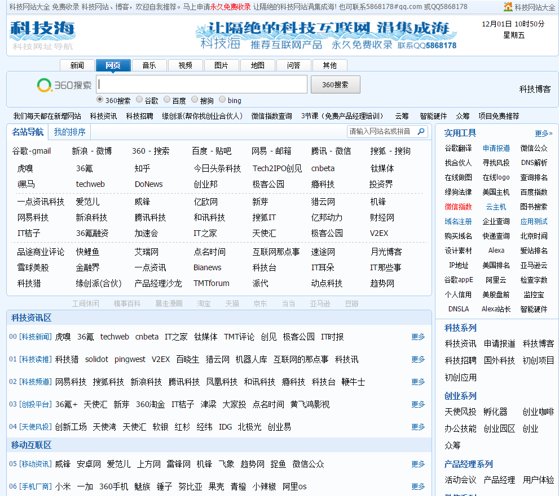The width and height of the screenshot is (559, 496).
Task: Expand 更多» in 实用工具 panel
Action: (x=543, y=133)
